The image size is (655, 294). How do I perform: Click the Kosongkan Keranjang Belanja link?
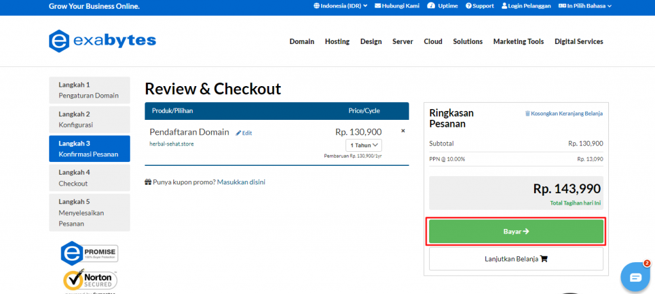click(x=567, y=114)
